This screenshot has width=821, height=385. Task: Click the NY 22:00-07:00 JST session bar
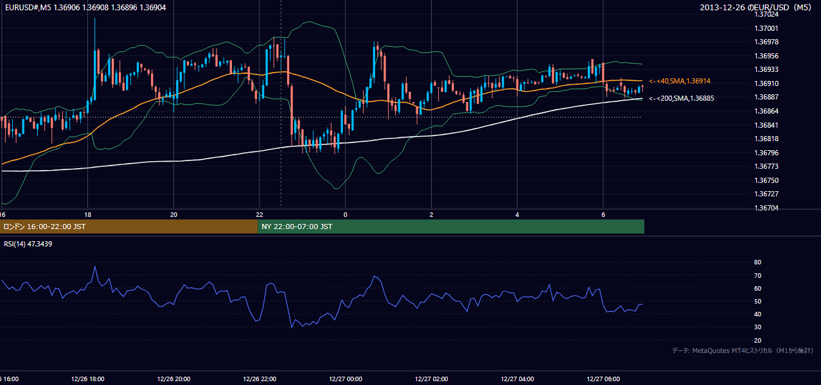(451, 227)
